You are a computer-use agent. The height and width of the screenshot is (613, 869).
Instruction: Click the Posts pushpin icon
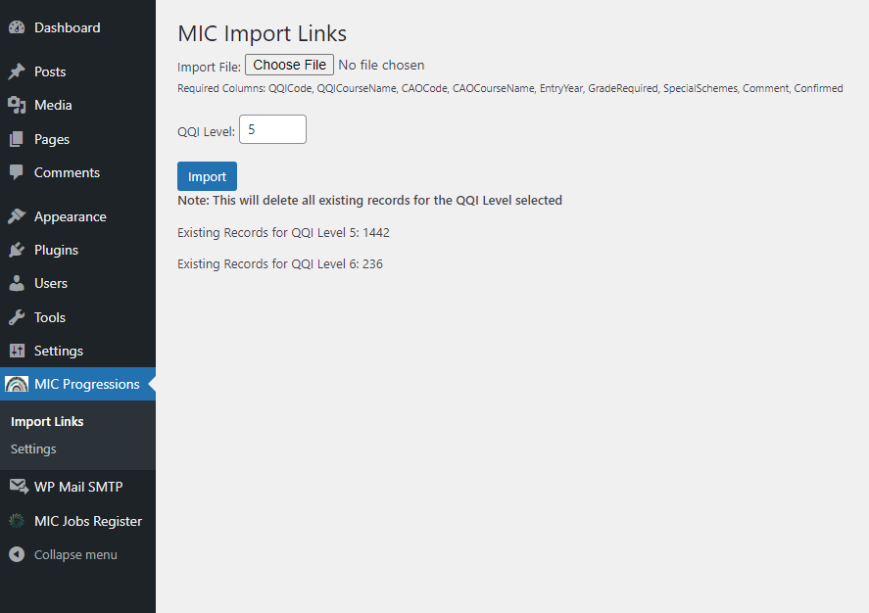click(x=17, y=71)
